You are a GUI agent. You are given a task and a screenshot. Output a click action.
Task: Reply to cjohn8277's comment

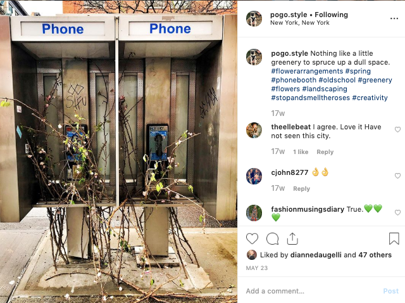click(x=301, y=189)
